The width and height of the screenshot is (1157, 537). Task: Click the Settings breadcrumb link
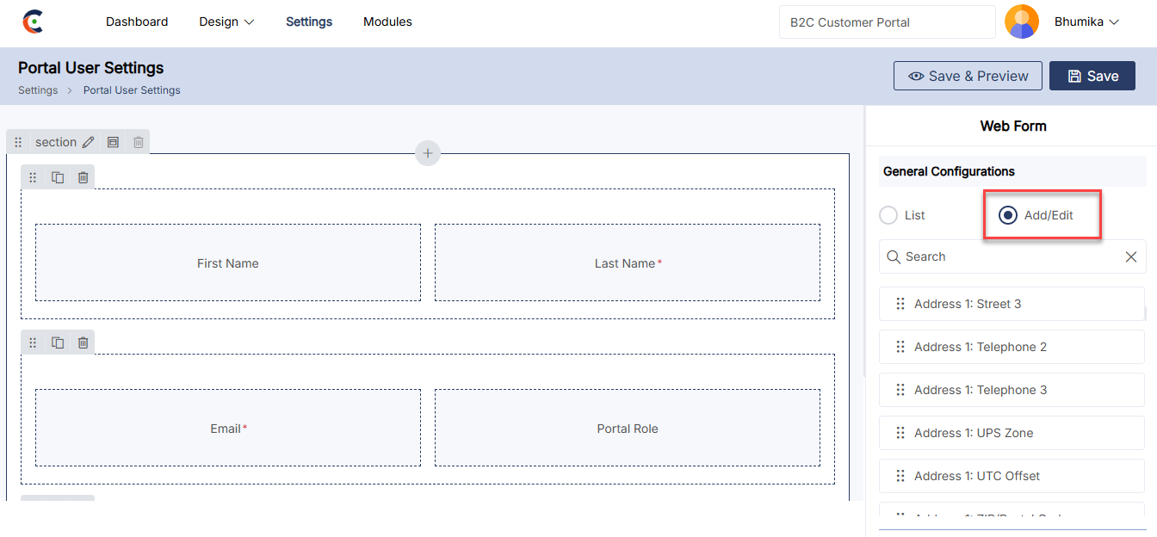[x=38, y=90]
